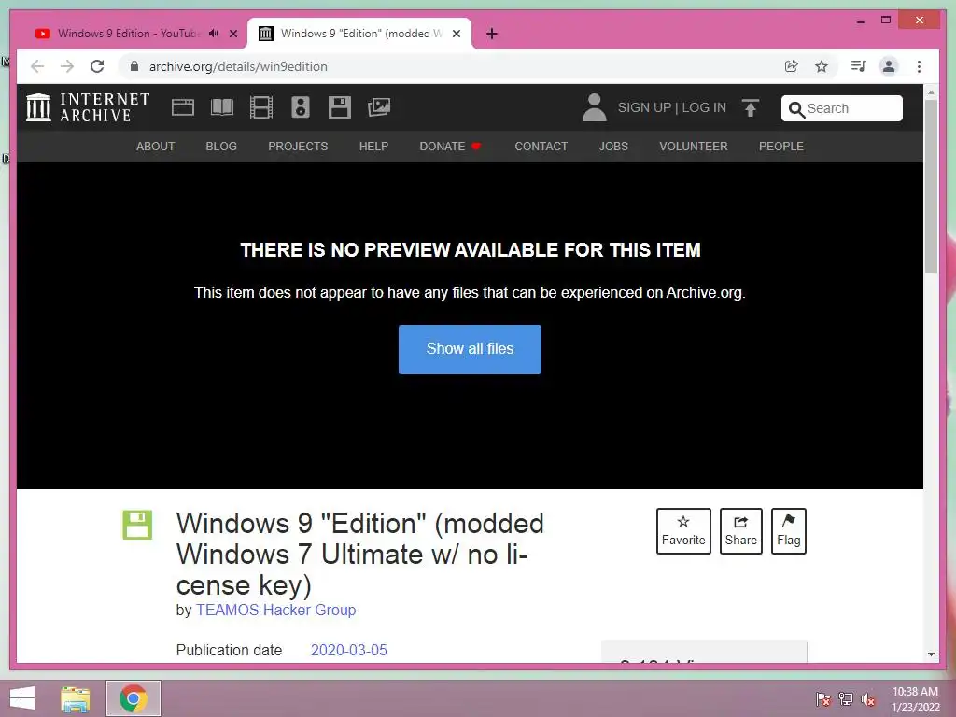Mute the YouTube tab speaker icon

coord(214,33)
